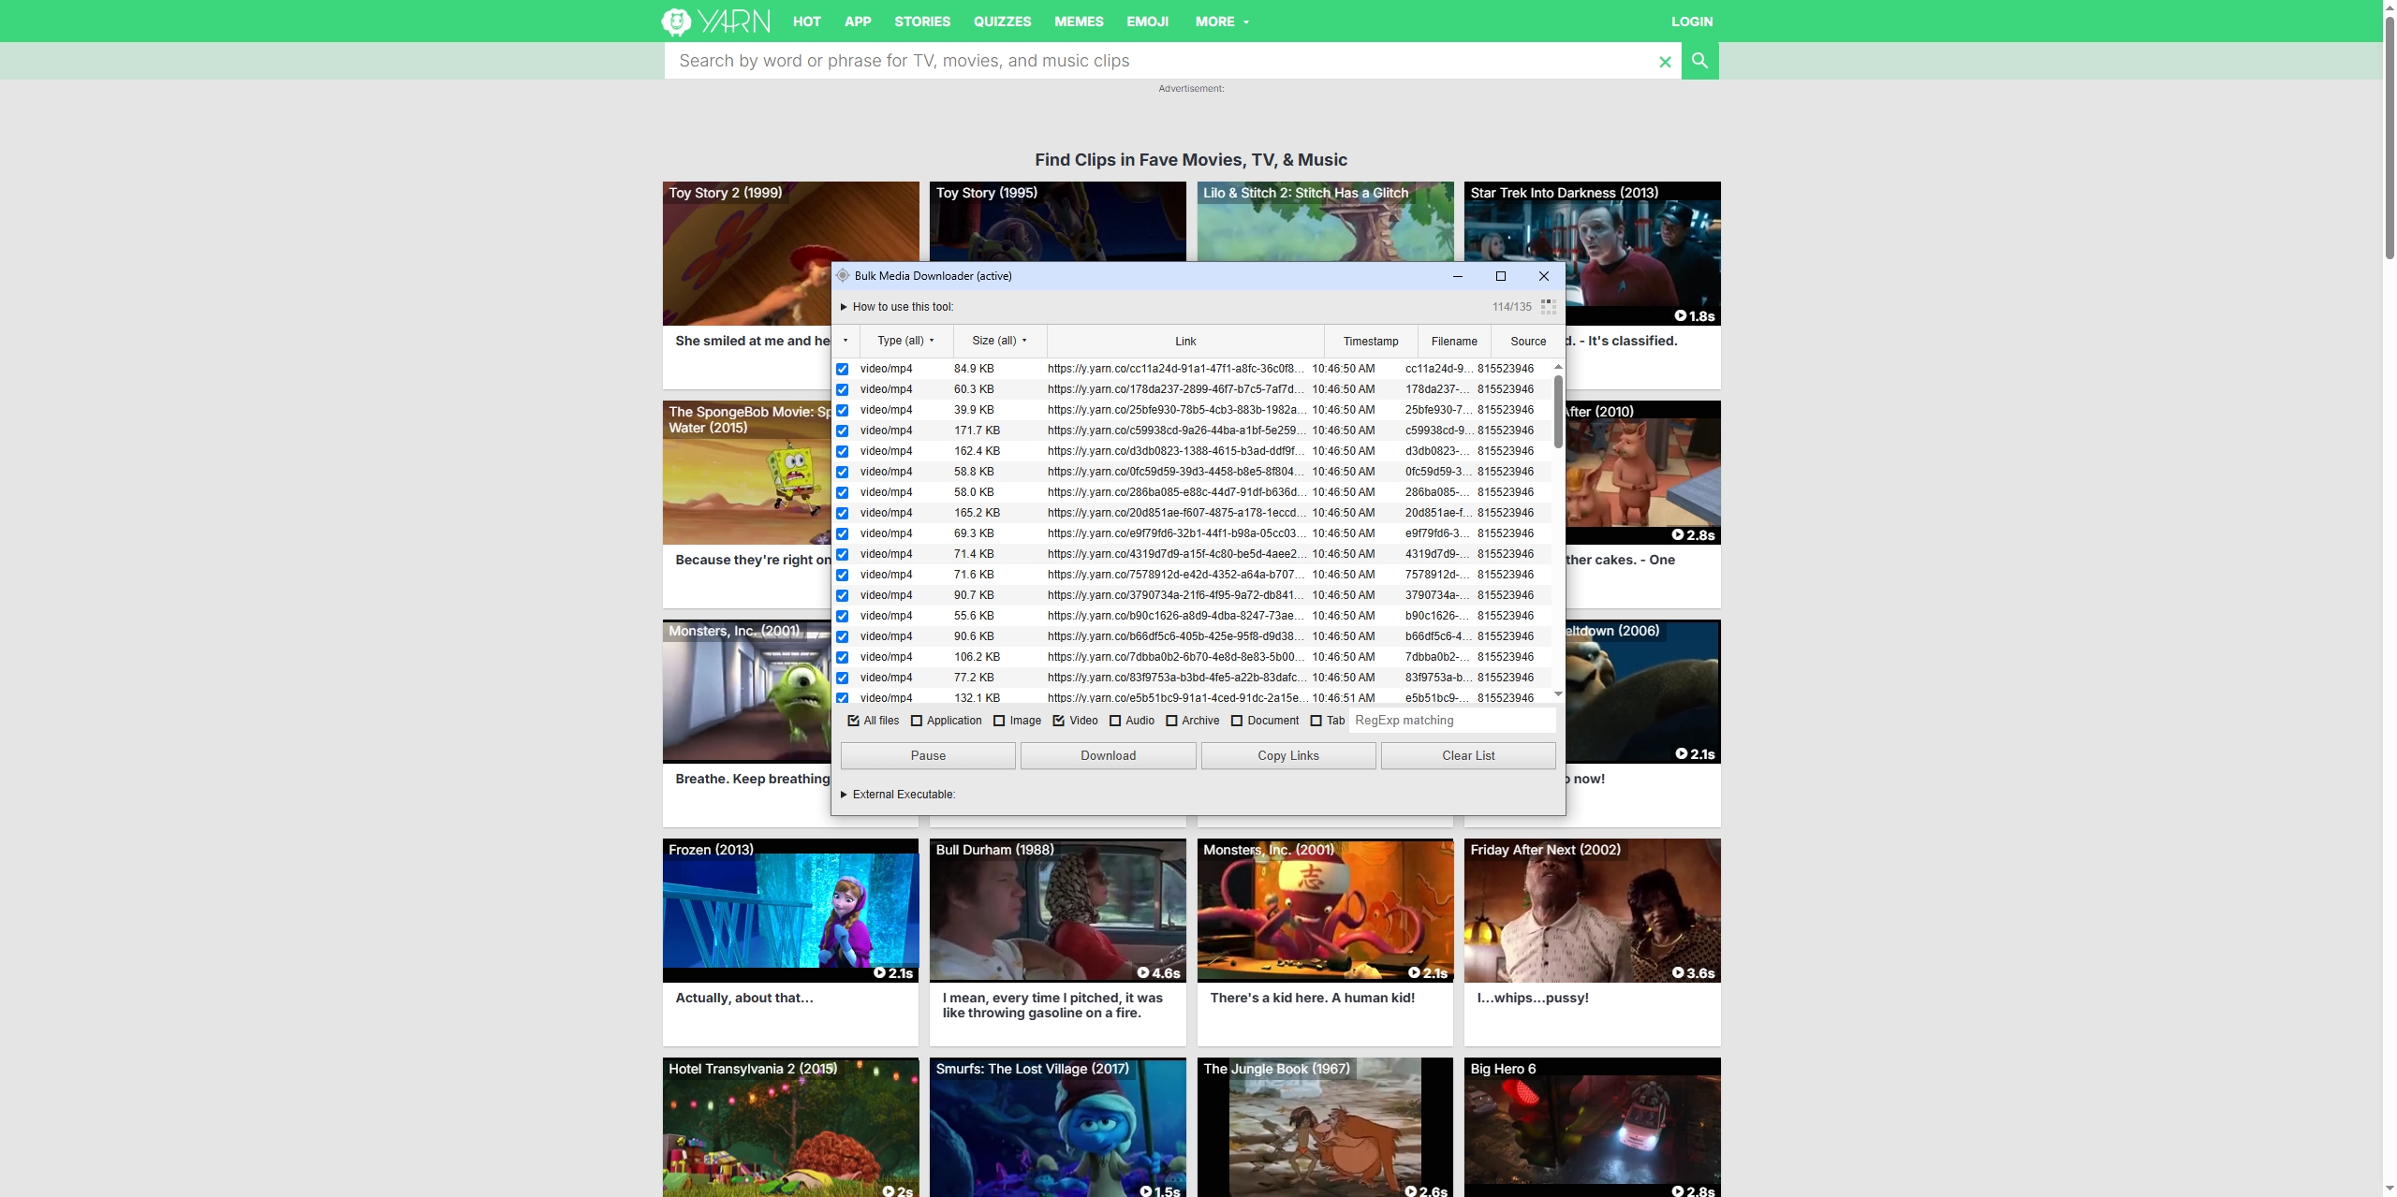2397x1197 pixels.
Task: Uncheck the row with size 165.2 KB
Action: coord(842,513)
